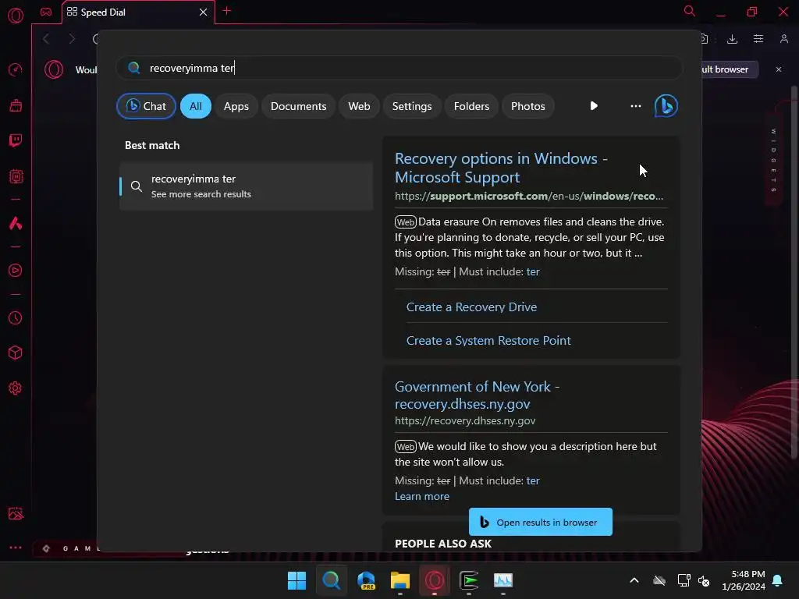Open the Aria AI sidebar icon
This screenshot has height=599, width=799.
16,223
